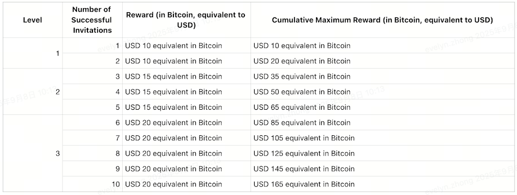
Task: Click the USD 10 reward cell in row 2
Action: coord(186,61)
